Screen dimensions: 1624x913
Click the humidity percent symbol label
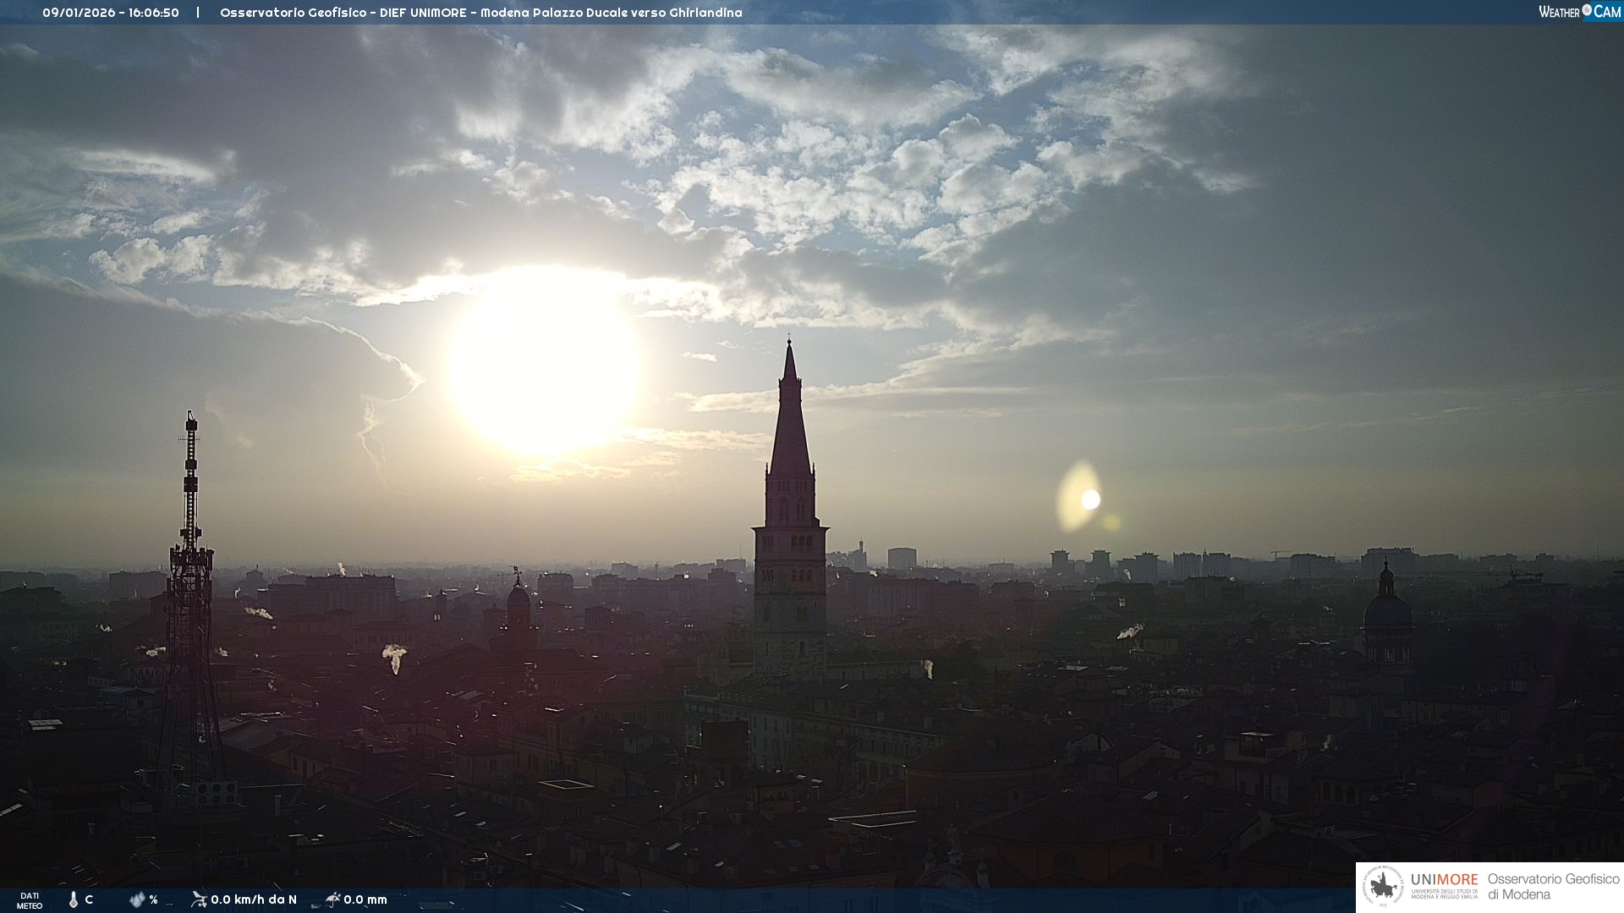click(153, 899)
